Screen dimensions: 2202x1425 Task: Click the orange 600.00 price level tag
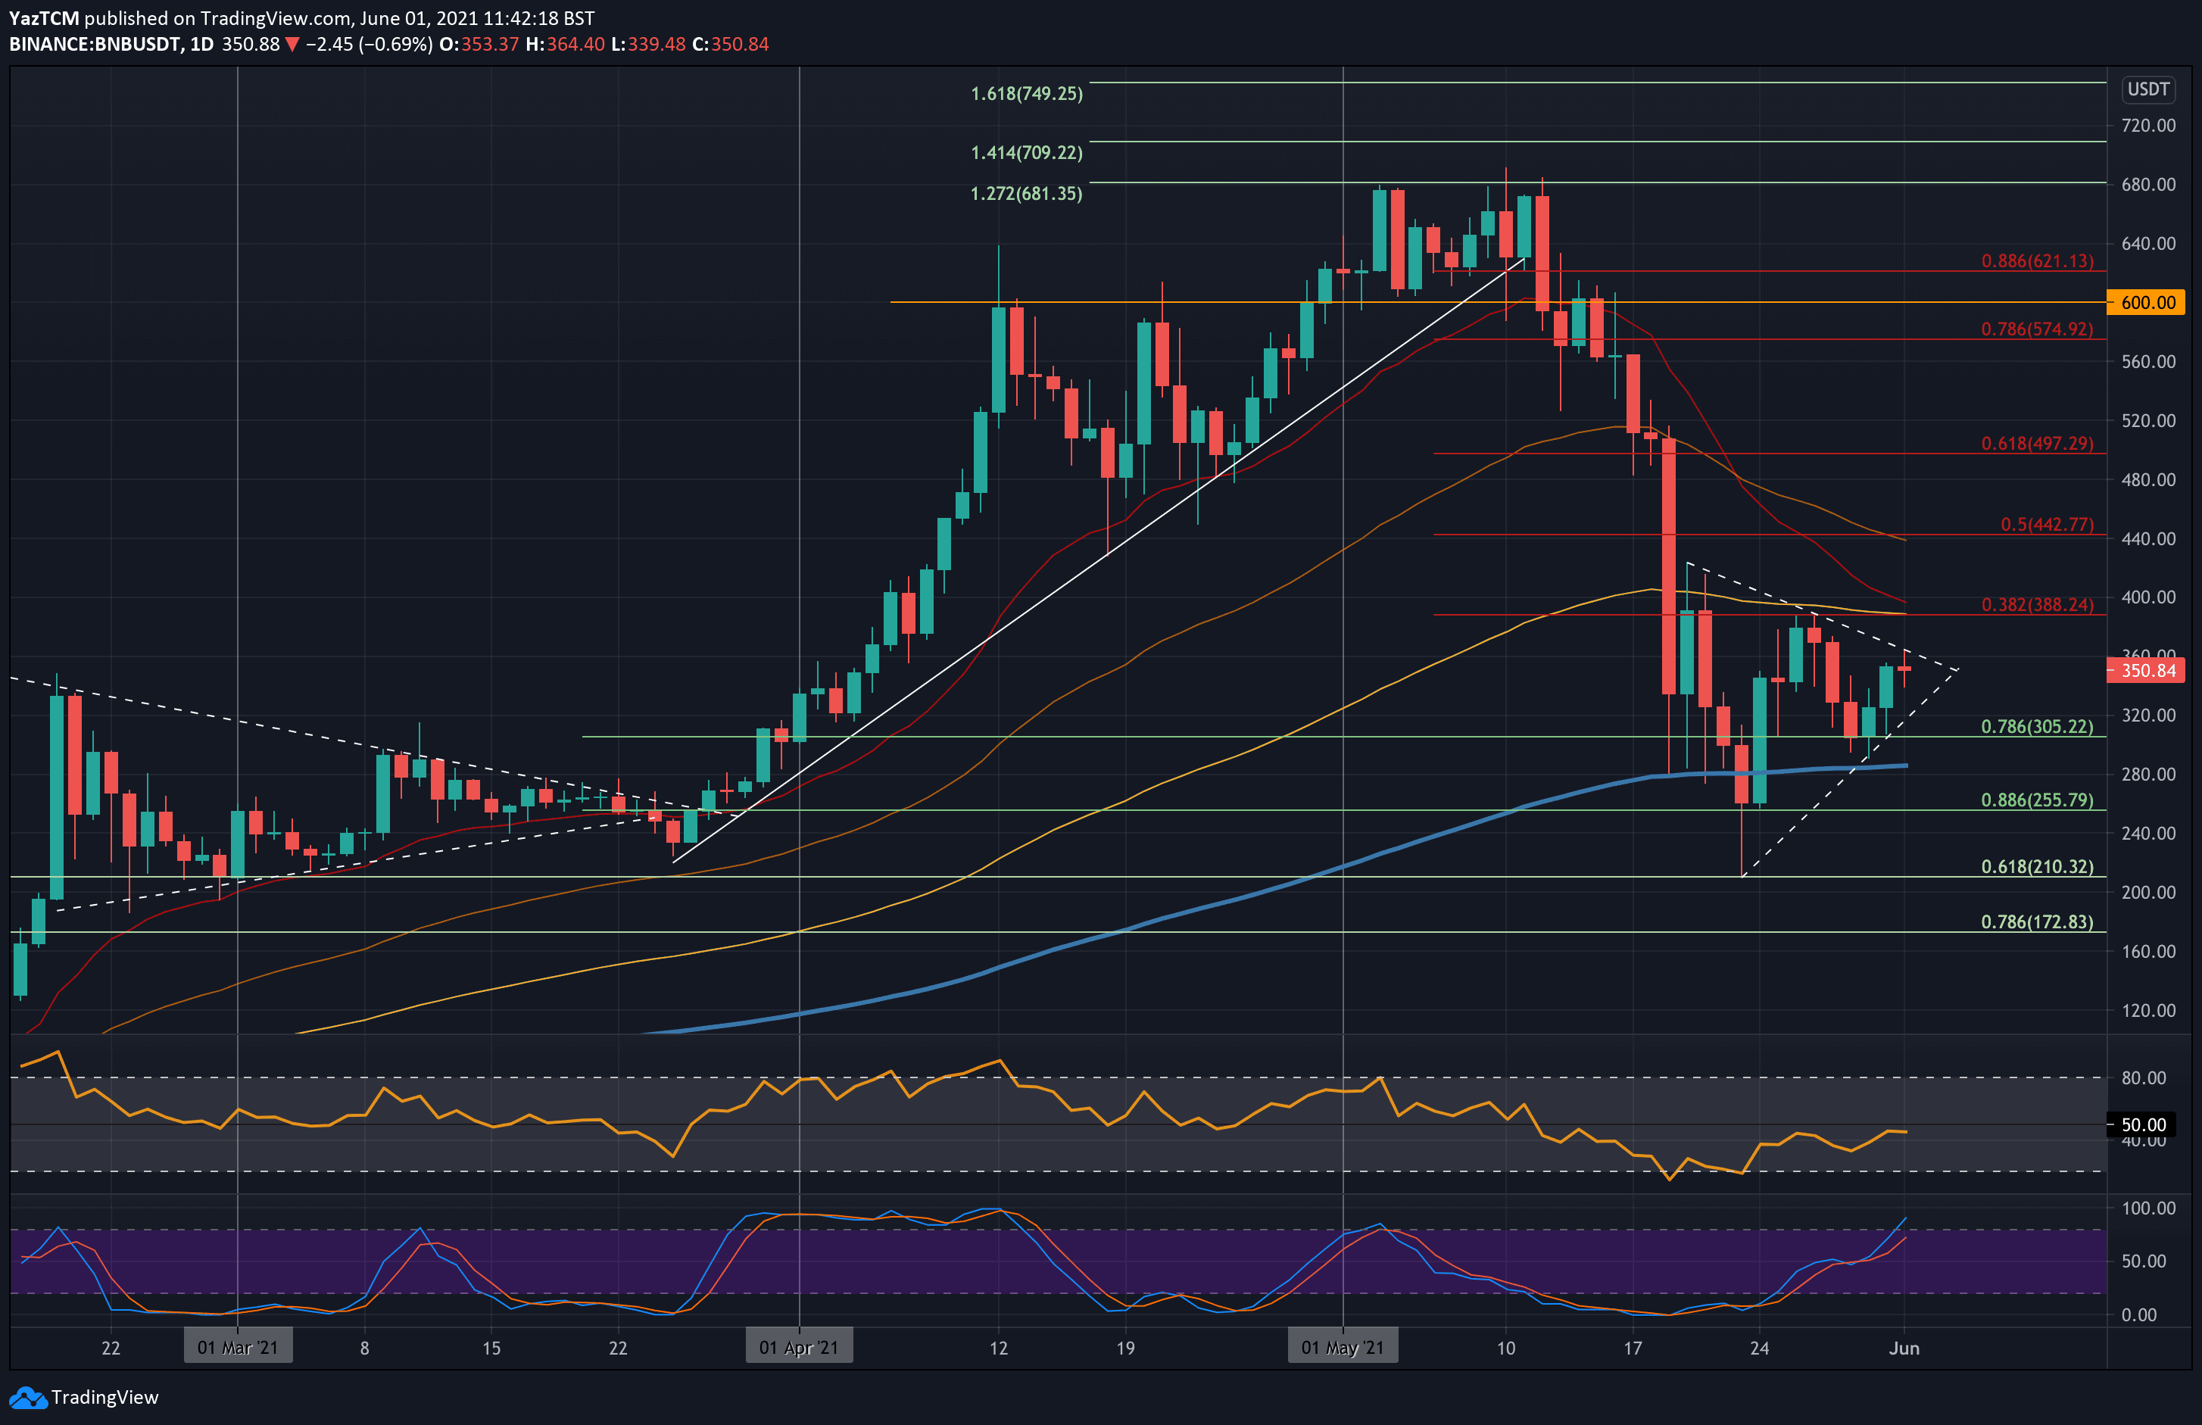[2147, 303]
